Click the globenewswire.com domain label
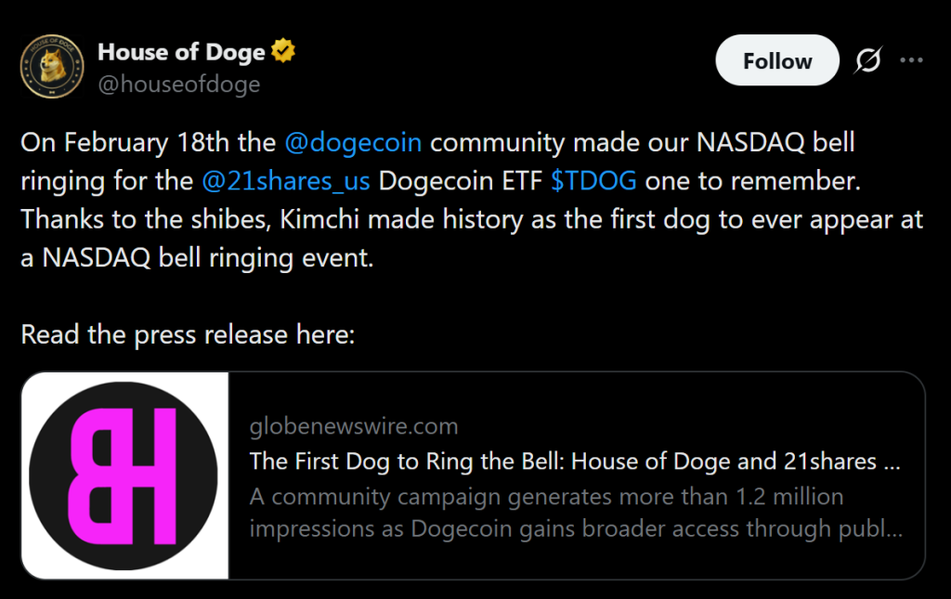This screenshot has width=951, height=599. point(354,426)
